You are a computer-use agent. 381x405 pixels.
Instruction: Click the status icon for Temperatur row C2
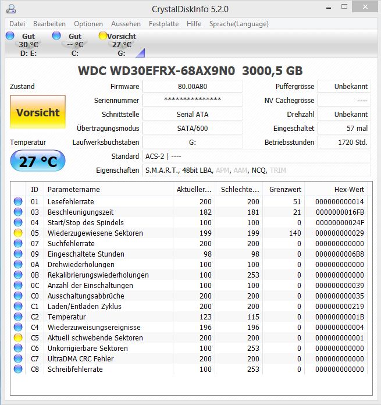tap(18, 317)
